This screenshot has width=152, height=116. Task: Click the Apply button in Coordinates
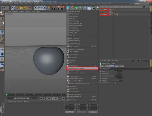93,112
